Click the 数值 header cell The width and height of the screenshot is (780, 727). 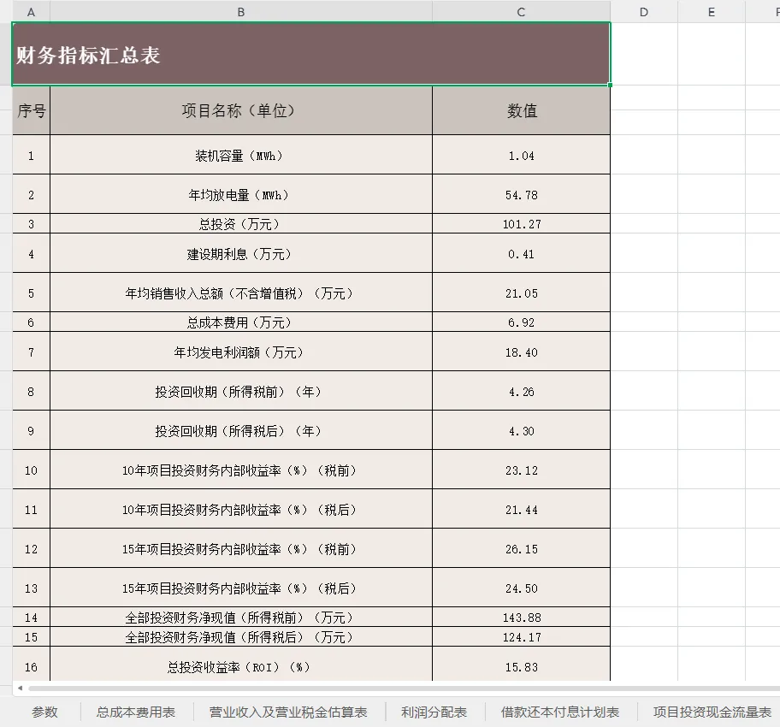522,110
